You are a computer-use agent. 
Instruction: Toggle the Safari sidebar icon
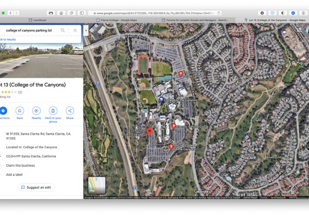click(x=82, y=13)
